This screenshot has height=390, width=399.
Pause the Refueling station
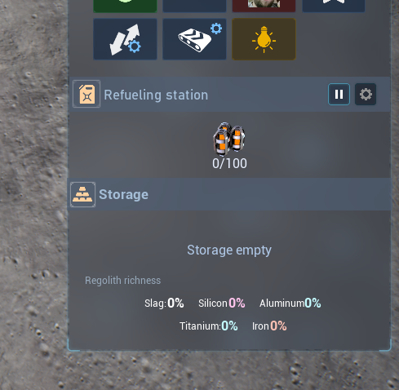[x=339, y=94]
